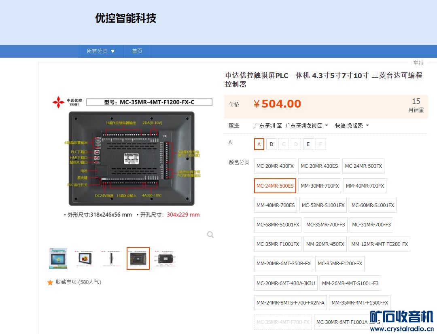The height and width of the screenshot is (334, 437).
Task: Click the star icon next to 收藏宝贝
Action: tap(50, 283)
